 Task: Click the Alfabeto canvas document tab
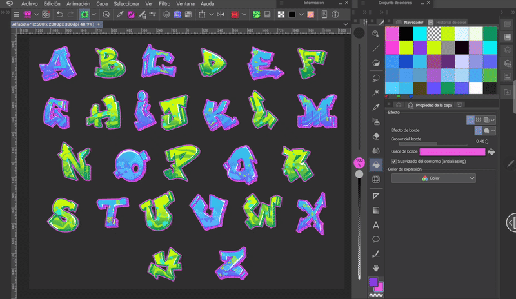coord(54,25)
